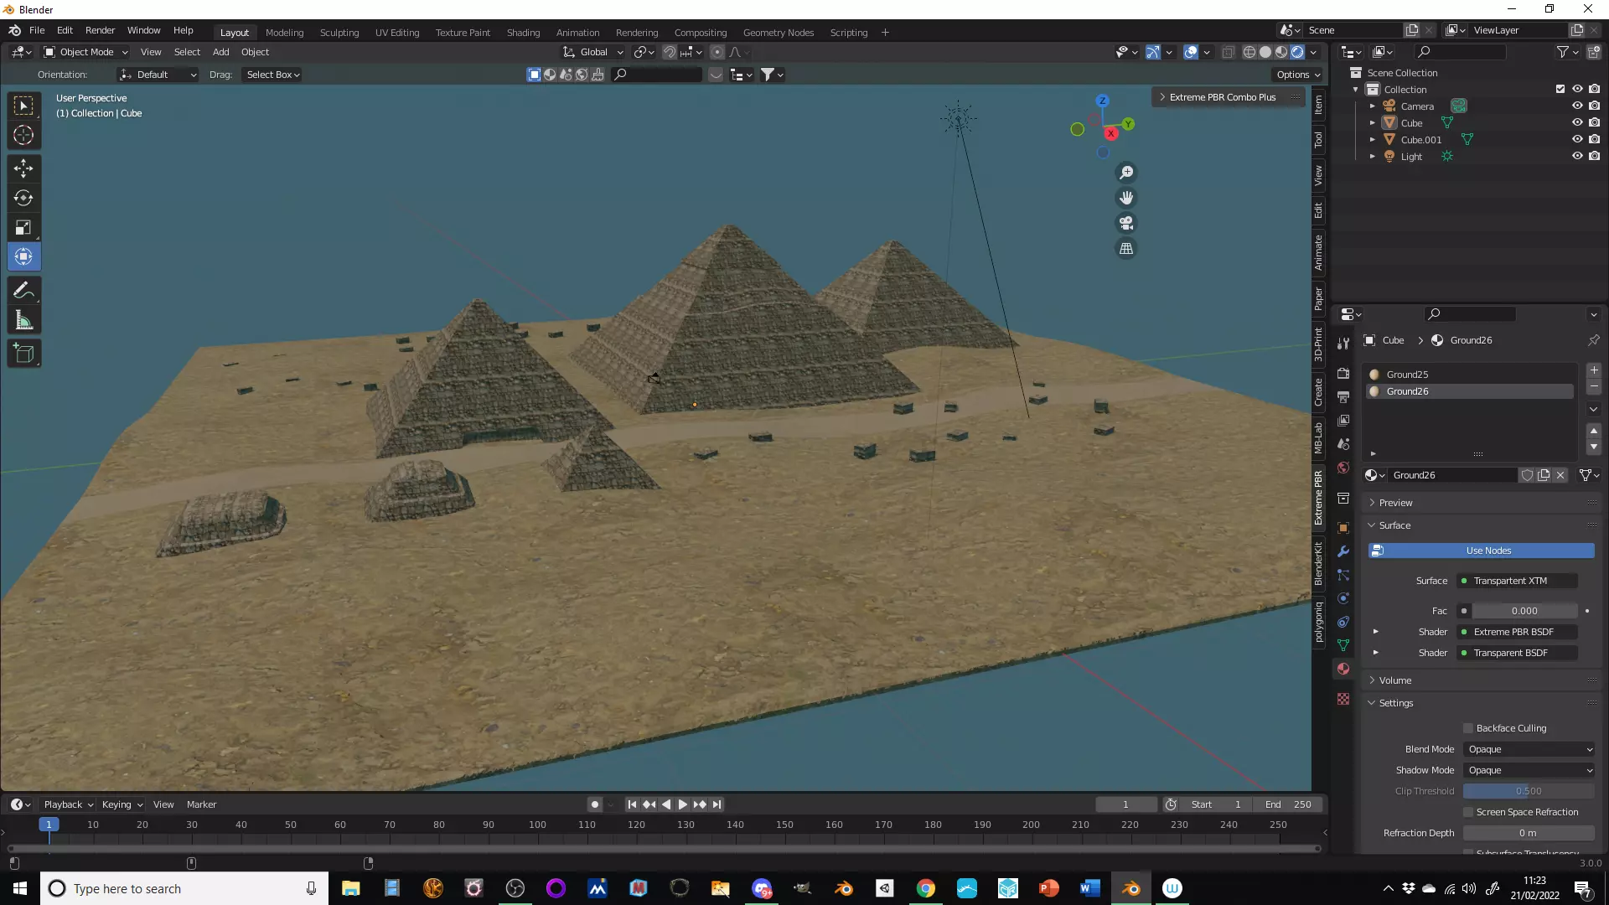Open the Blend Mode dropdown
This screenshot has width=1609, height=905.
click(1529, 749)
